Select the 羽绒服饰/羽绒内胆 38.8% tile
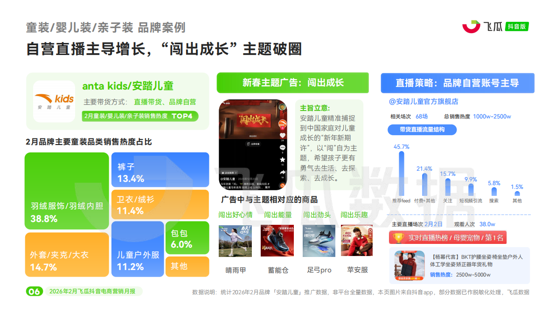This screenshot has height=312, width=555. tap(67, 191)
